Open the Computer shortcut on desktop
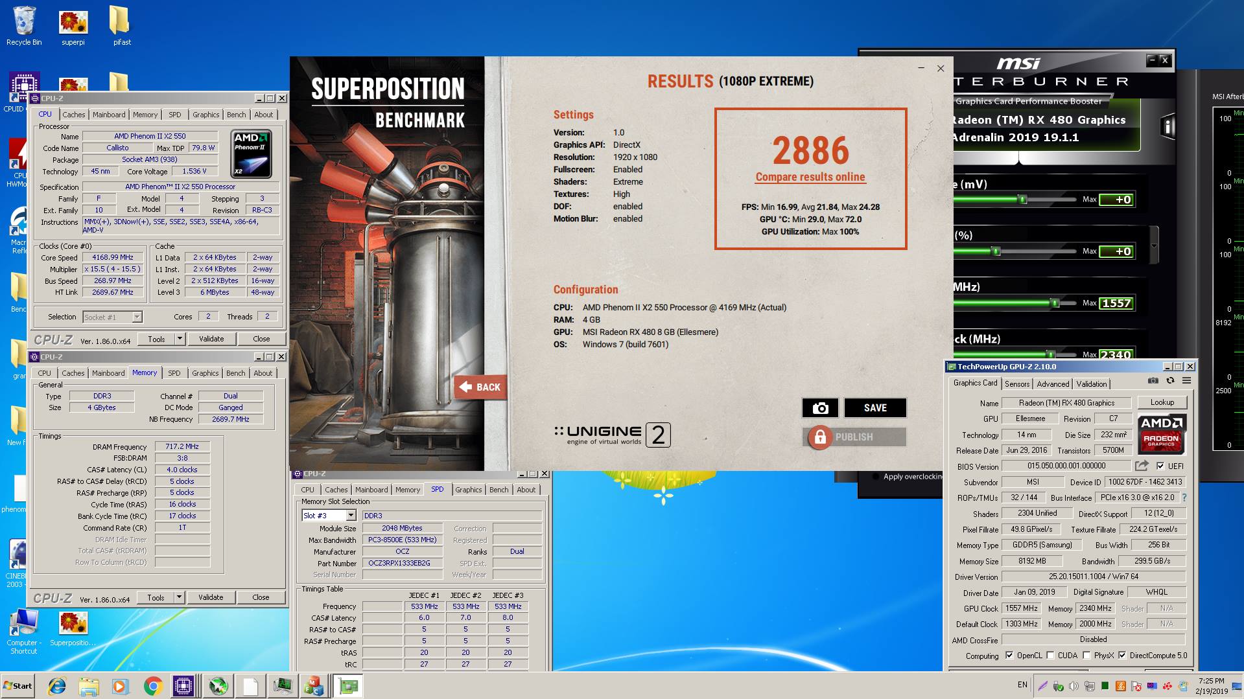This screenshot has height=699, width=1244. click(x=23, y=632)
